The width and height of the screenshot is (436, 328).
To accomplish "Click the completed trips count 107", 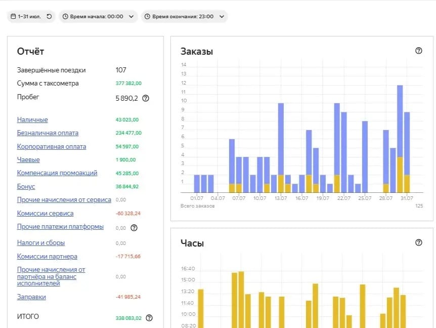I will click(x=121, y=70).
